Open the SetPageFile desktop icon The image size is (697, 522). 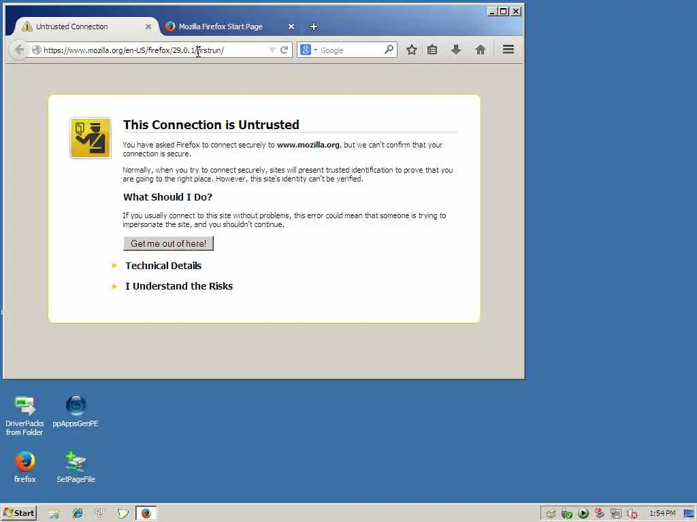pyautogui.click(x=76, y=467)
